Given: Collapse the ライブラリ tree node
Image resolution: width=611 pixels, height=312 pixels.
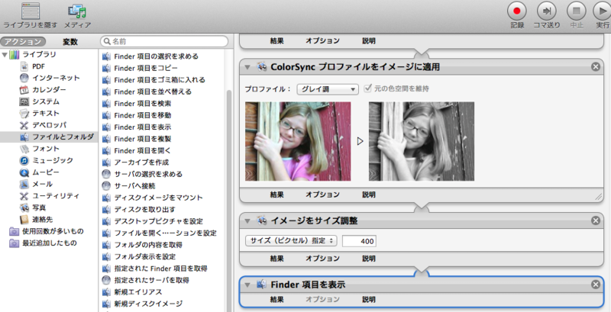Looking at the screenshot, I should pyautogui.click(x=5, y=54).
